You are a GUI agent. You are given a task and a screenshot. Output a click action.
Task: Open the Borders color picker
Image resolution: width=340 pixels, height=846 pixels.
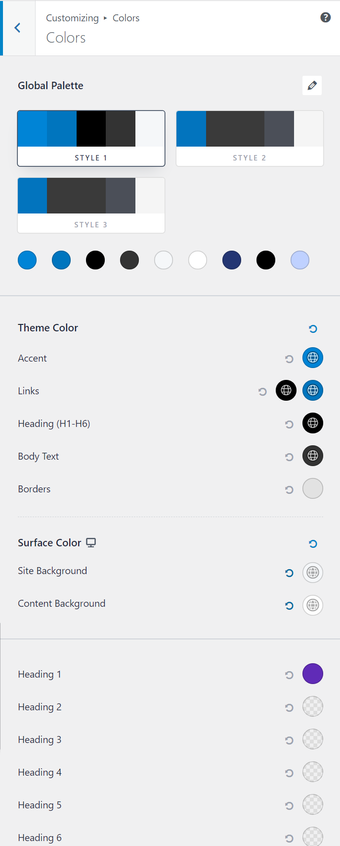click(313, 488)
